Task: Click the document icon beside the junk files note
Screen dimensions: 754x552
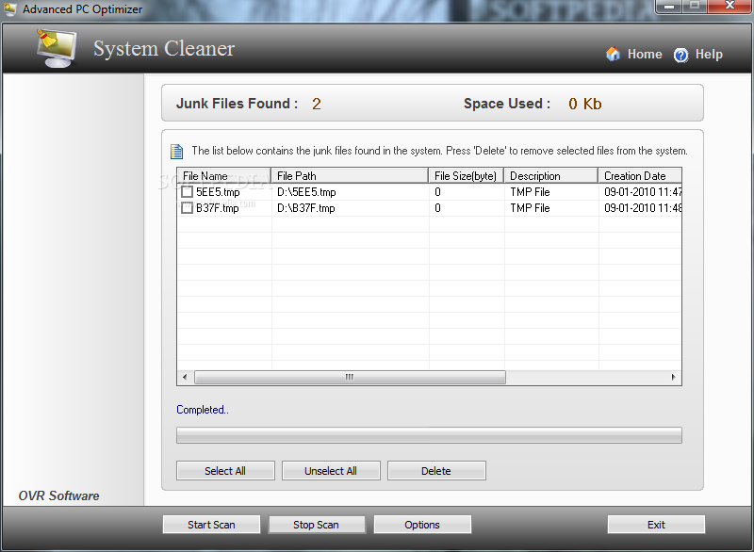Action: (x=177, y=152)
